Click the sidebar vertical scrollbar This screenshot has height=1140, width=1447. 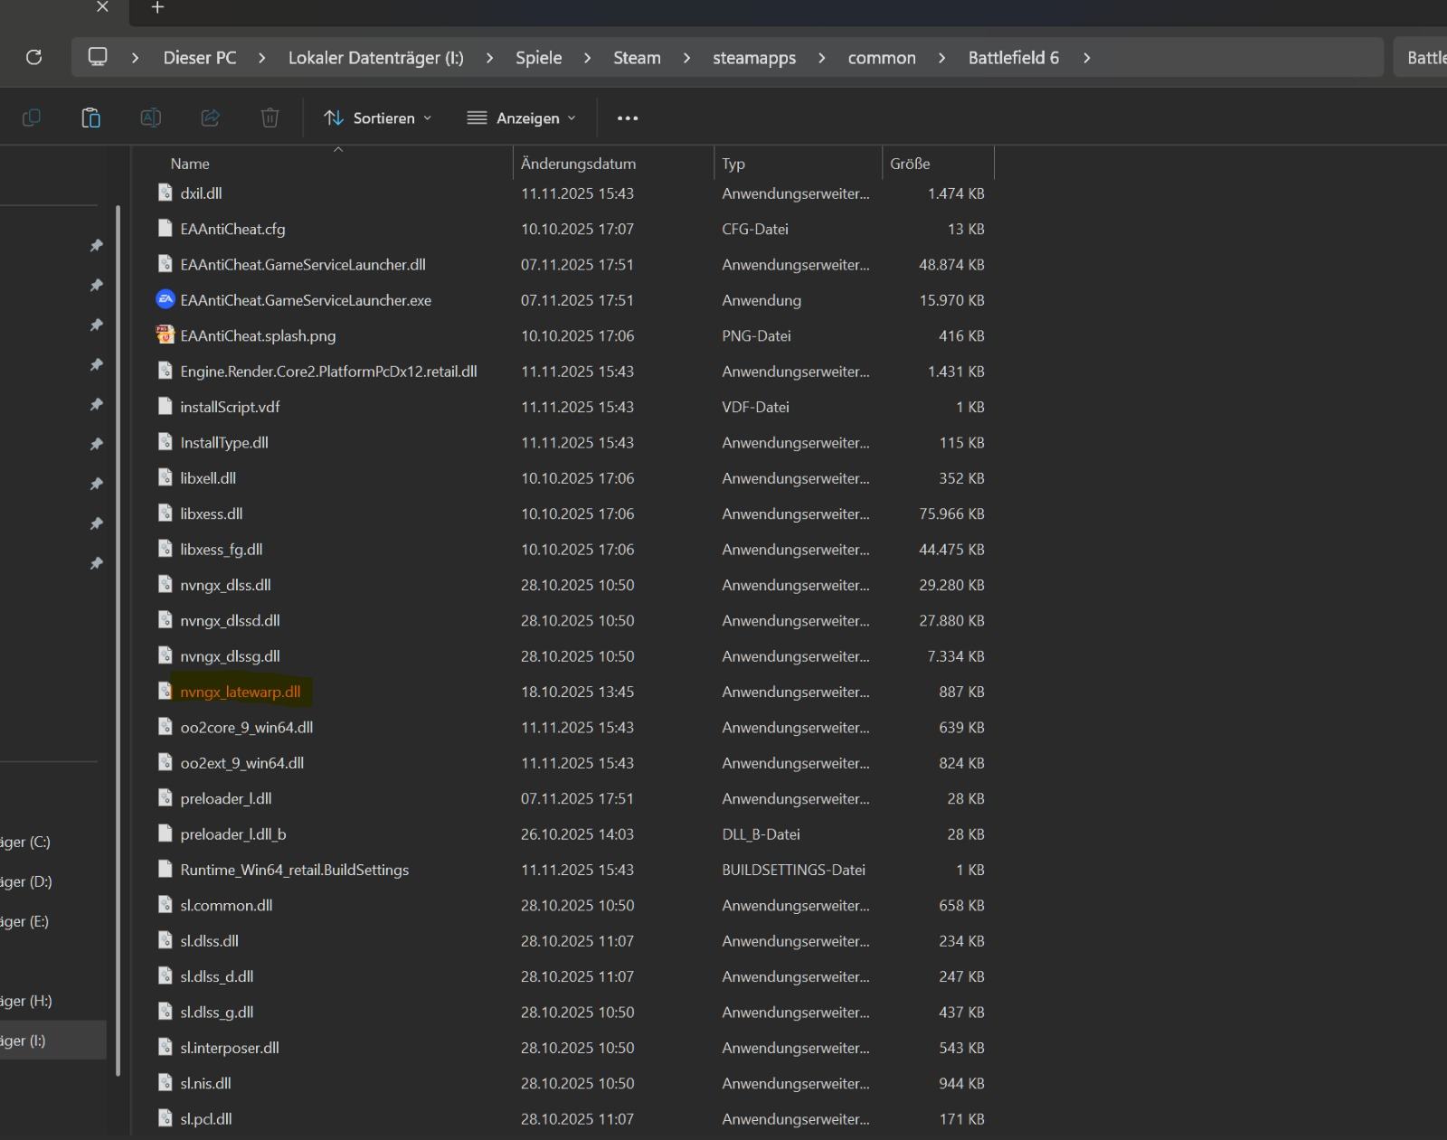pos(118,640)
